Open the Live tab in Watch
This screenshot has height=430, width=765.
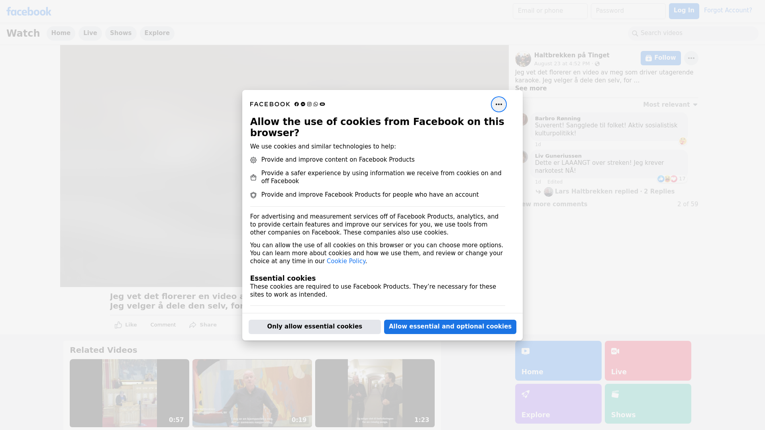pos(90,33)
